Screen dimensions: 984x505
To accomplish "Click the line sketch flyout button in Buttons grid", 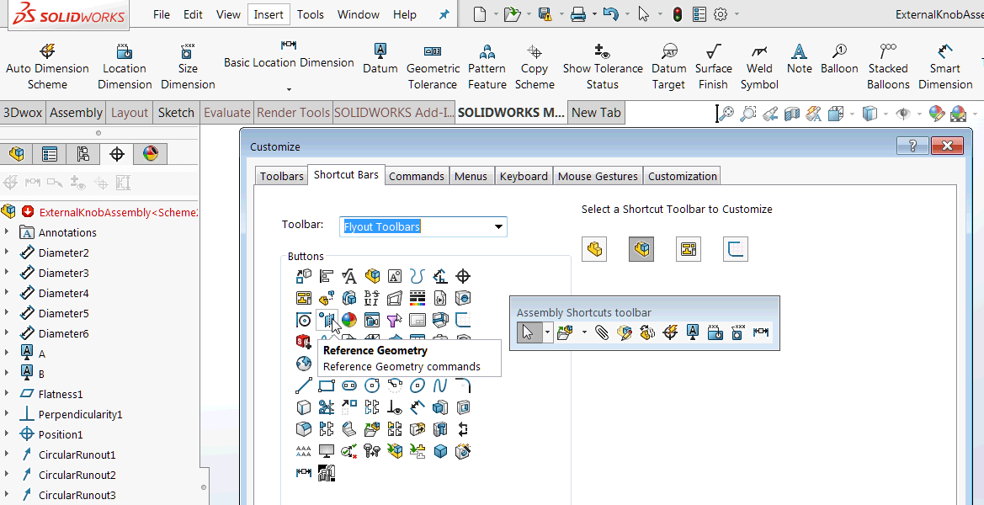I will point(304,385).
